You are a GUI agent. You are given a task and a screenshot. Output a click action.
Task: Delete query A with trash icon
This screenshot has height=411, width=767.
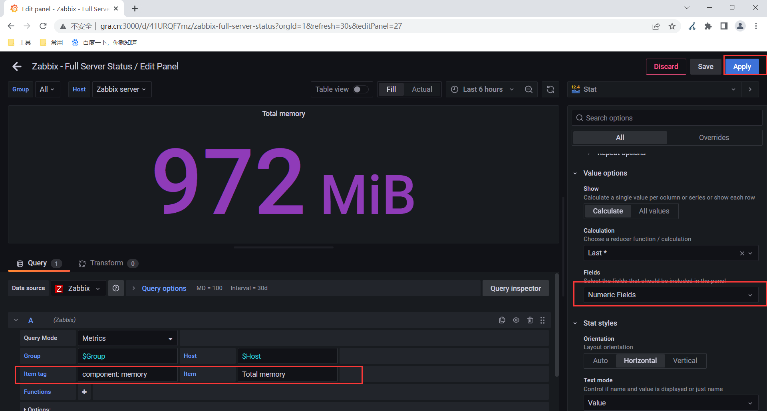pyautogui.click(x=530, y=320)
